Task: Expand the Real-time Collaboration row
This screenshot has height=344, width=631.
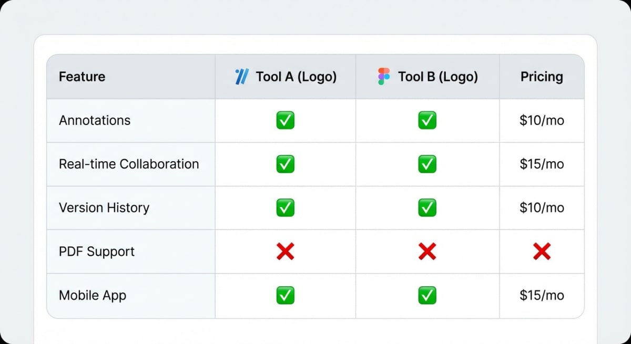Action: coord(129,164)
